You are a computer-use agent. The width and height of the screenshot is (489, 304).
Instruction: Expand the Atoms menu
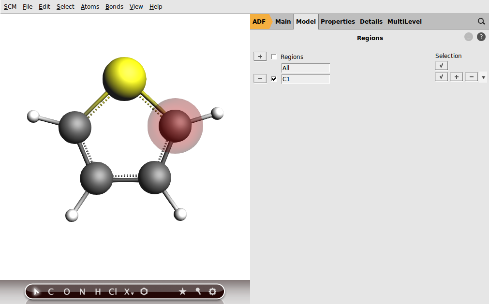89,6
